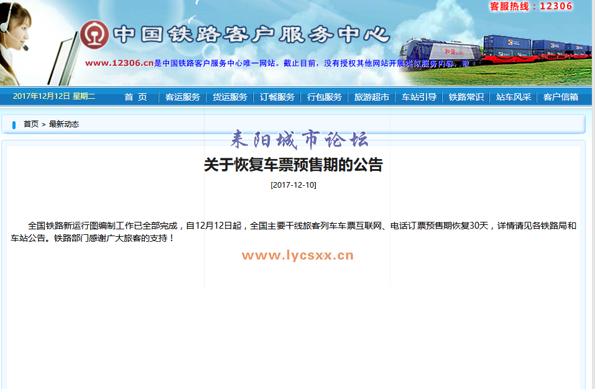Screen dimensions: 595x389
Task: Click the announcement paragraph starting 全国铁路新运行图
Action: click(x=293, y=232)
